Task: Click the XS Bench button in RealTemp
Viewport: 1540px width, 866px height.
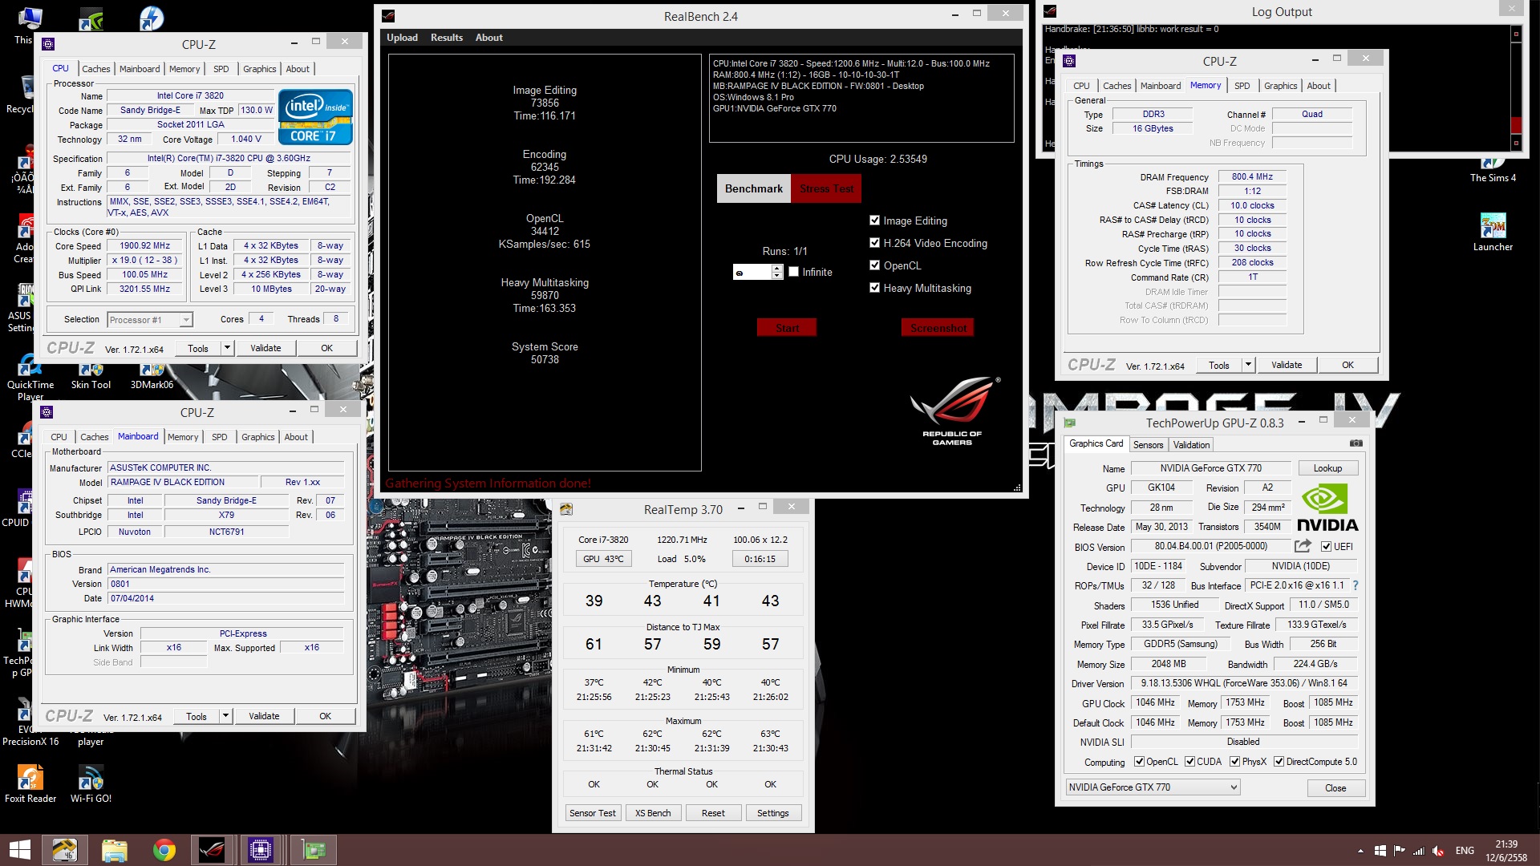Action: (652, 813)
